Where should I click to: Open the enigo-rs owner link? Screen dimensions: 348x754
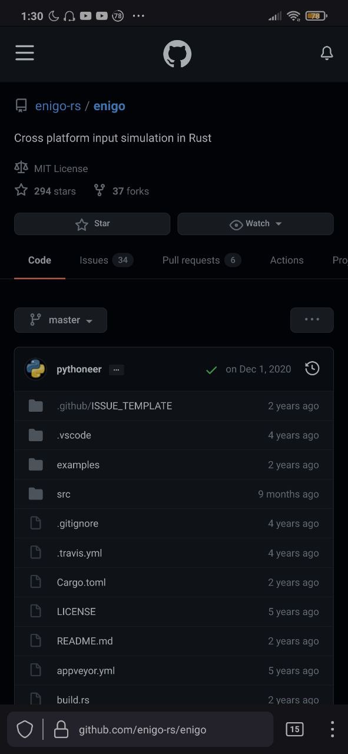click(58, 106)
